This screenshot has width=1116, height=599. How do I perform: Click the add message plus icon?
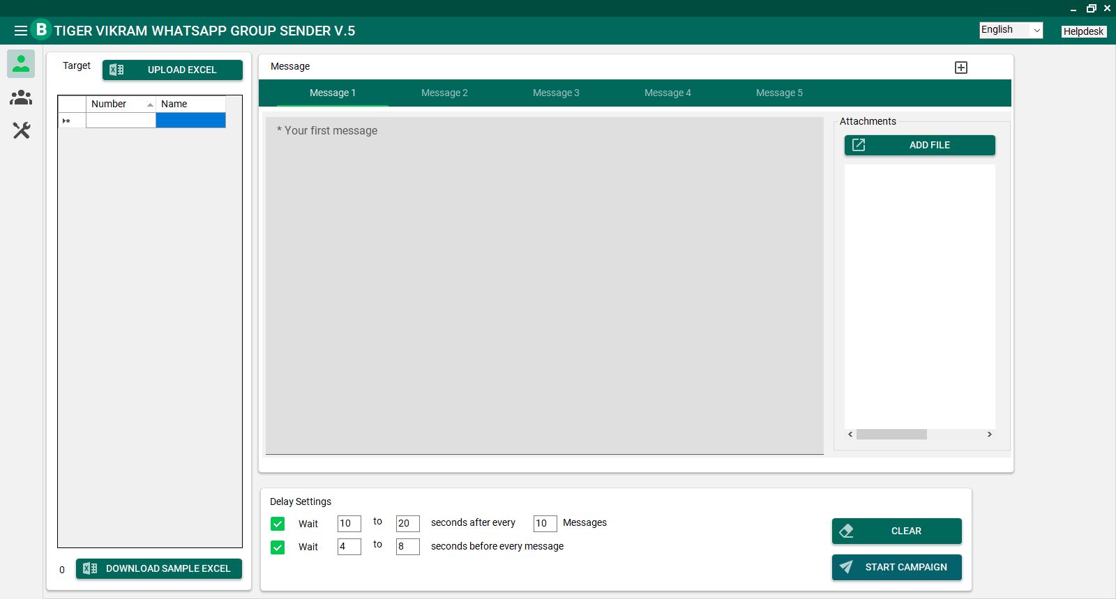(961, 68)
